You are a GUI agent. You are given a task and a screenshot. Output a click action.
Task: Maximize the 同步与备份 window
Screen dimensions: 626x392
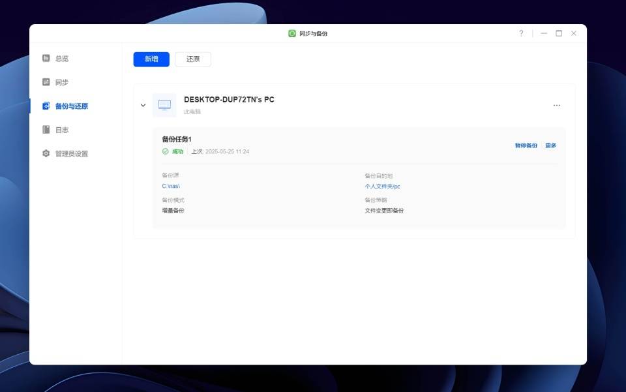[559, 33]
